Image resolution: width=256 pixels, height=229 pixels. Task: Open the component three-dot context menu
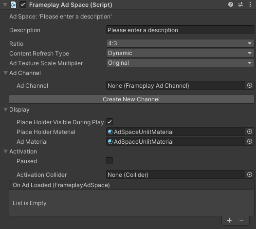[x=250, y=4]
